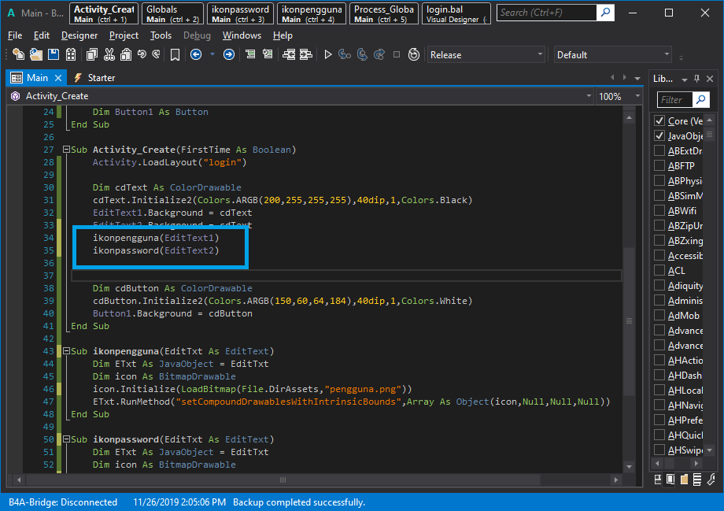The width and height of the screenshot is (724, 511).
Task: Enable the ABFTP library checkbox
Action: tap(659, 166)
